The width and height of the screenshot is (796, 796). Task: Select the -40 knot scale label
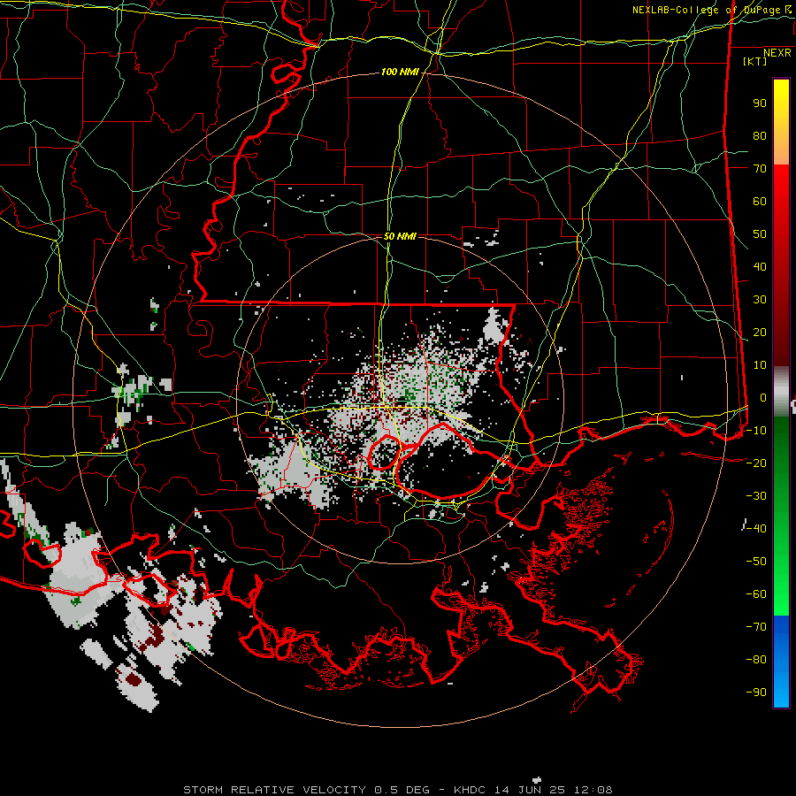(x=756, y=529)
